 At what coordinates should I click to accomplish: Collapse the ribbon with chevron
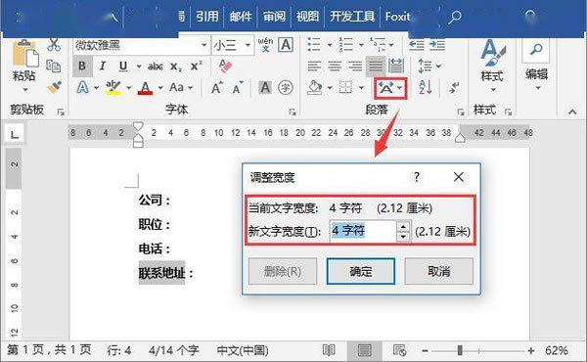pyautogui.click(x=572, y=112)
